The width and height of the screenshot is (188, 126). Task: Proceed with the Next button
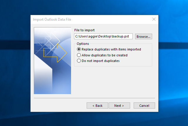(119, 106)
